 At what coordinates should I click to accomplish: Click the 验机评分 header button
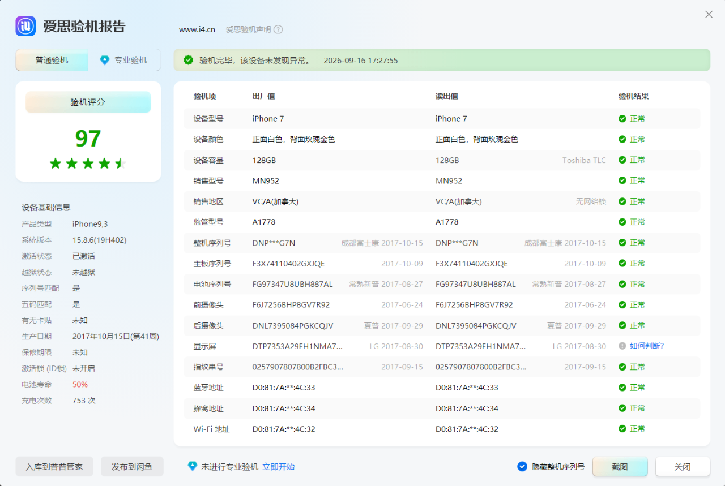pyautogui.click(x=88, y=102)
